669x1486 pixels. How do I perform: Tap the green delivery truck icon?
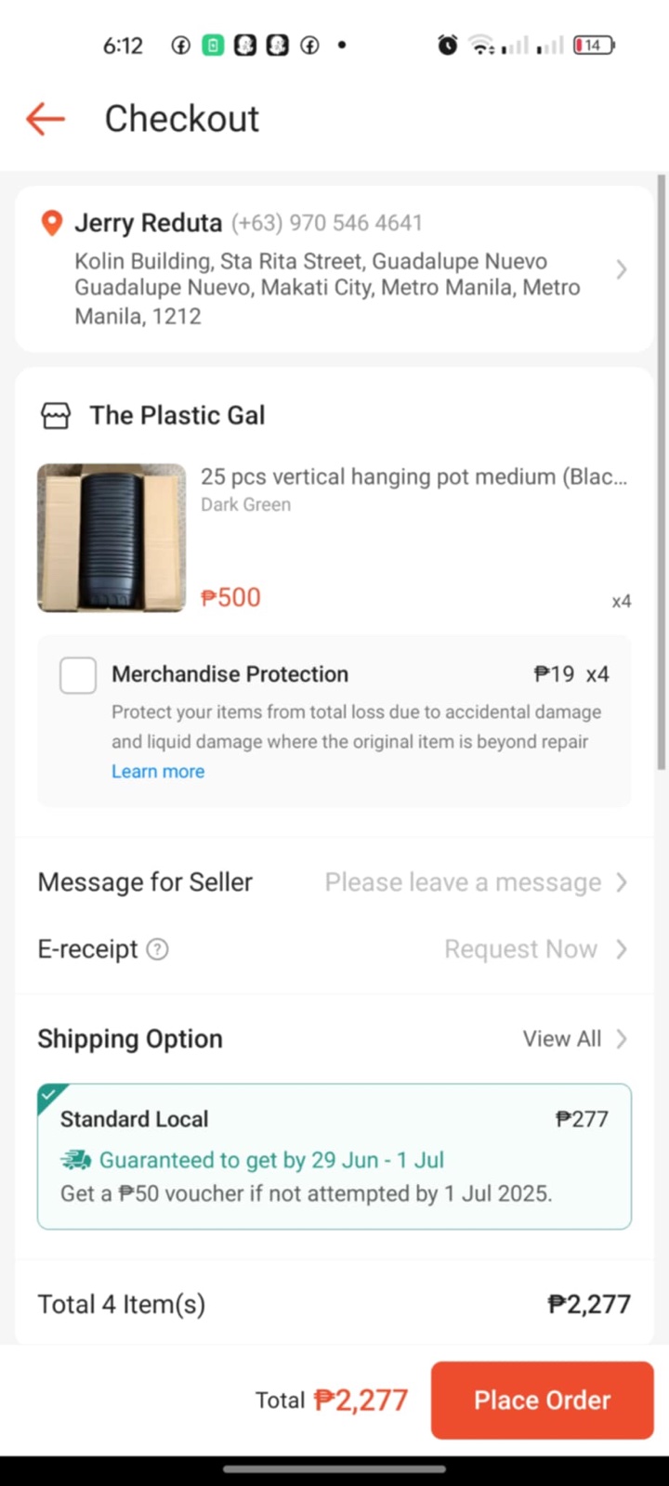76,1160
